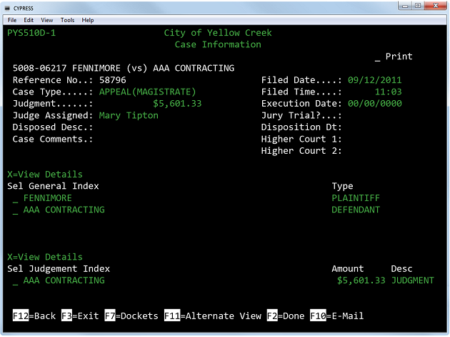
Task: Click the Sel Judgement Index header
Action: pos(59,269)
